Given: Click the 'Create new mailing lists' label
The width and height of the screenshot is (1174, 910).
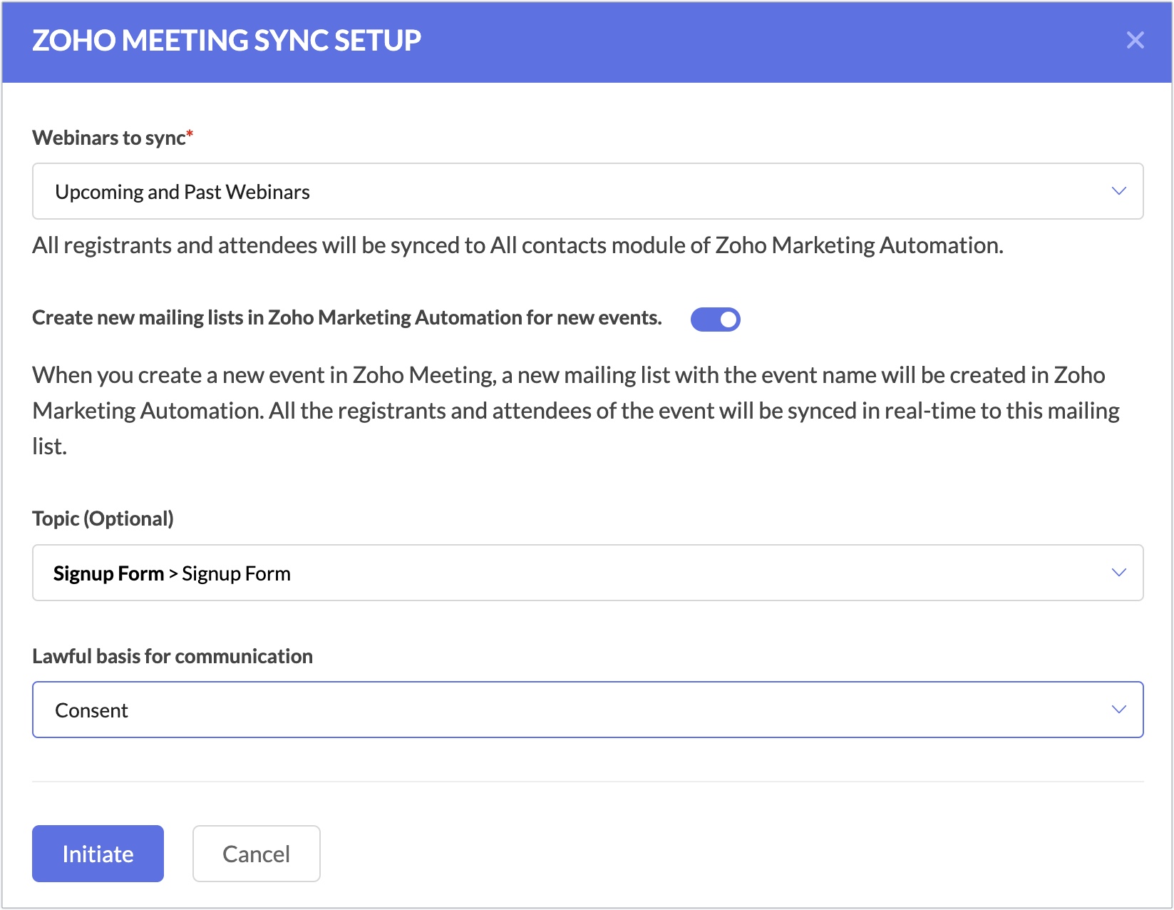Looking at the screenshot, I should (x=347, y=317).
